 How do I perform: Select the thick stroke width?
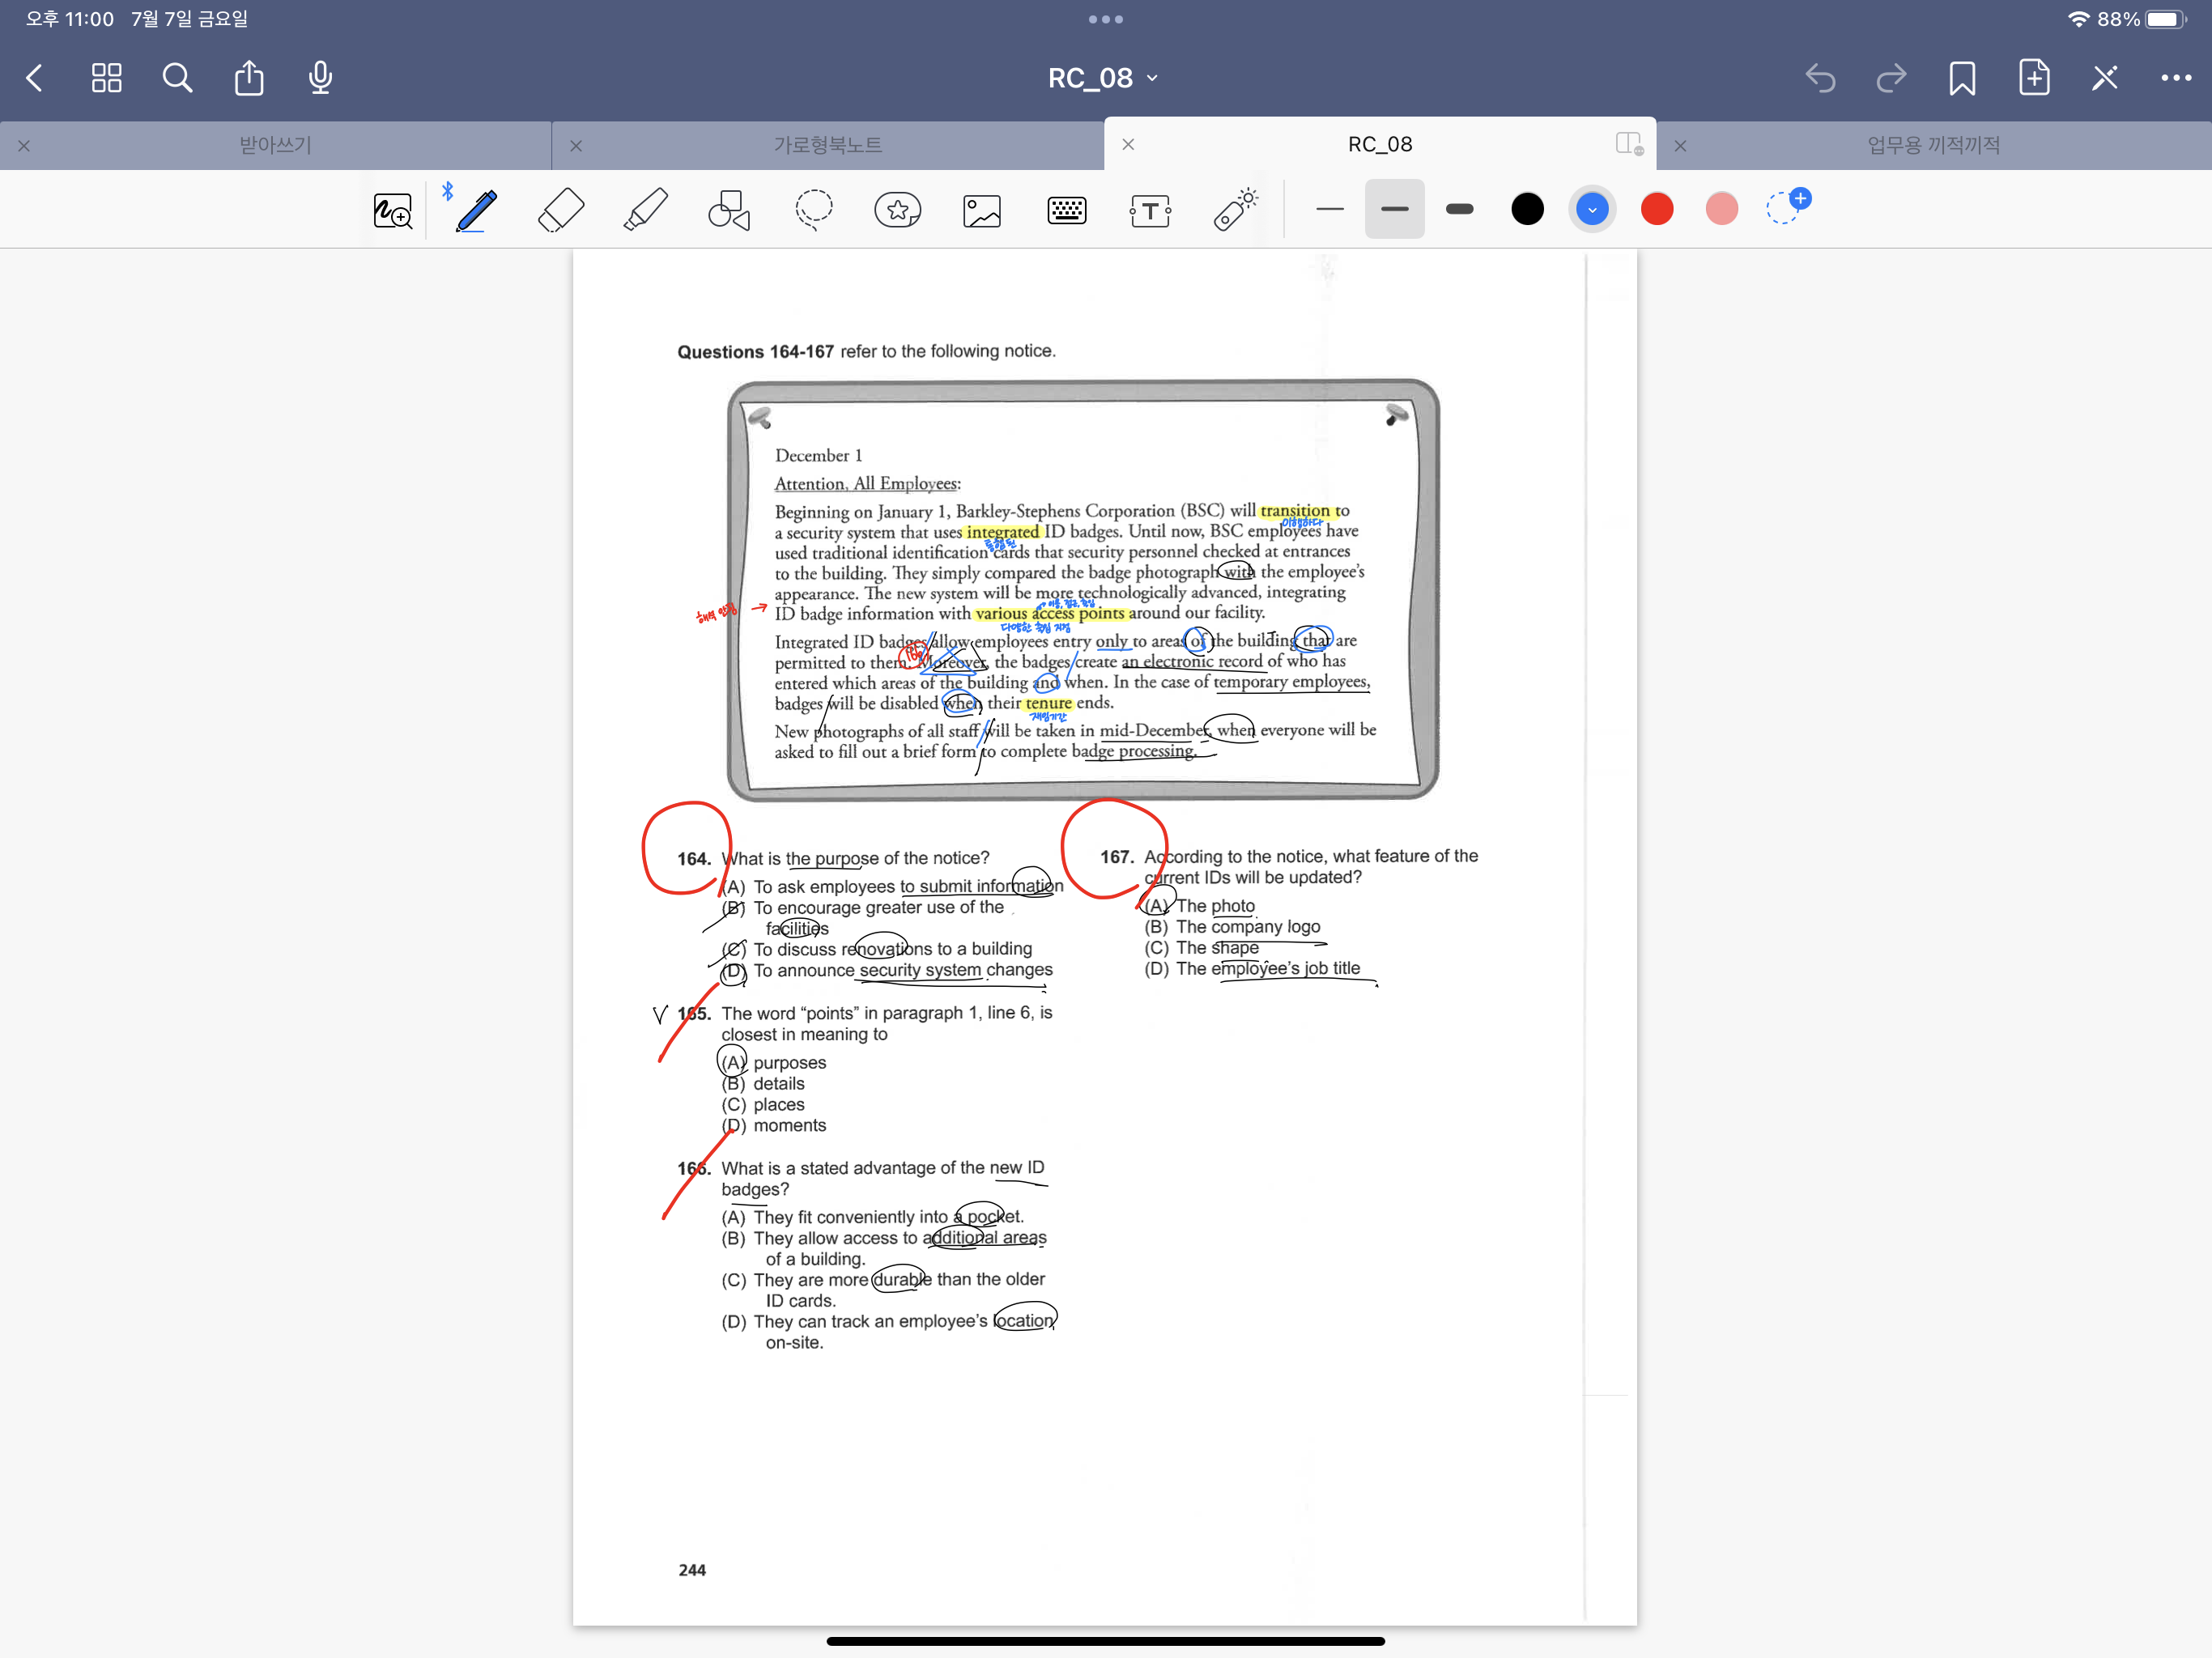point(1459,209)
